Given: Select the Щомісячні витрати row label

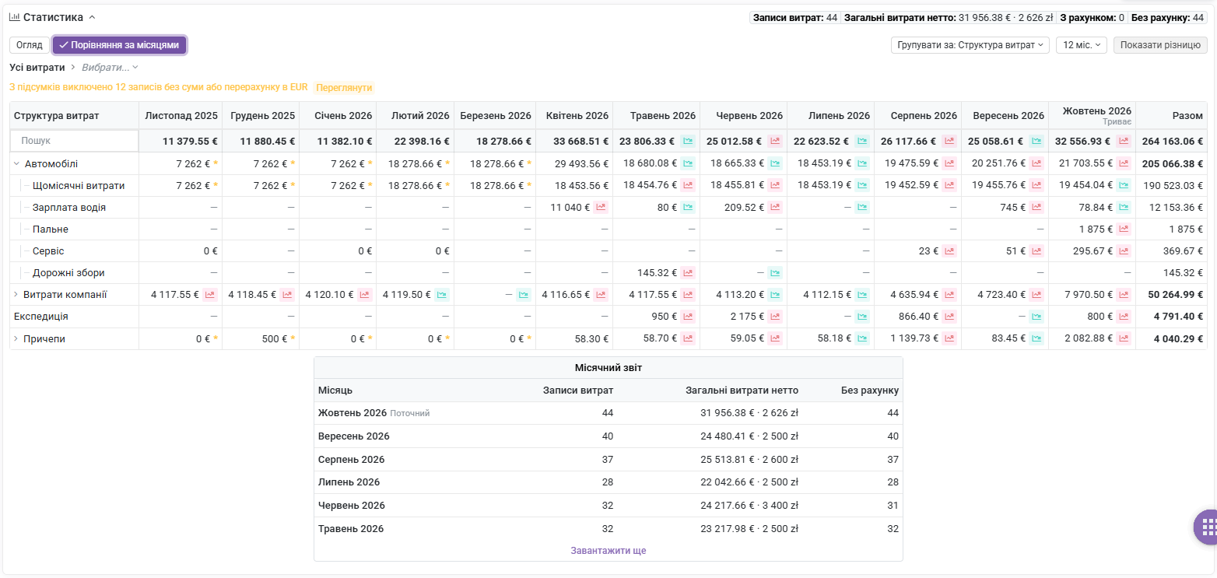Looking at the screenshot, I should [79, 185].
